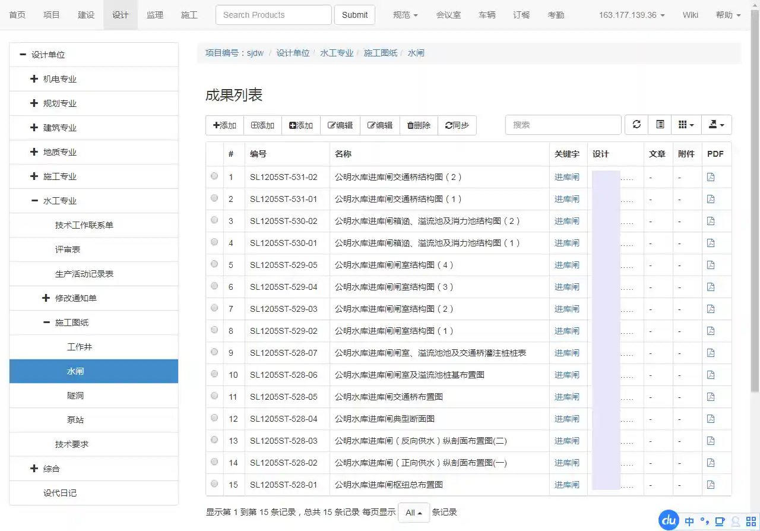Select the radio button in row 12

(214, 418)
